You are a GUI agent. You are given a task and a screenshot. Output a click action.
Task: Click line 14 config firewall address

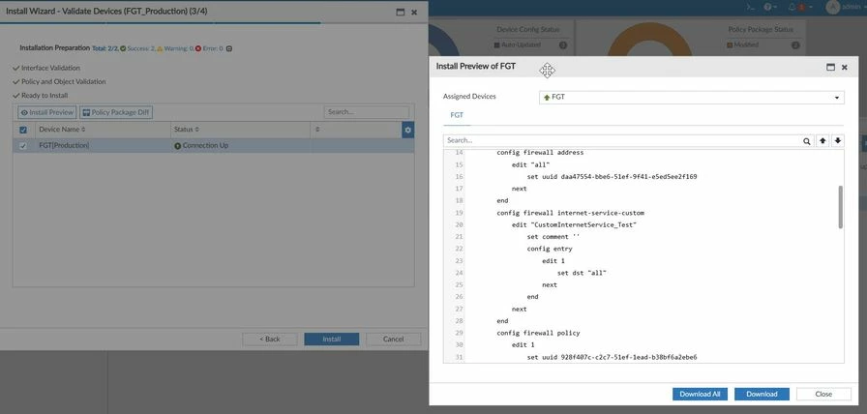pyautogui.click(x=540, y=153)
